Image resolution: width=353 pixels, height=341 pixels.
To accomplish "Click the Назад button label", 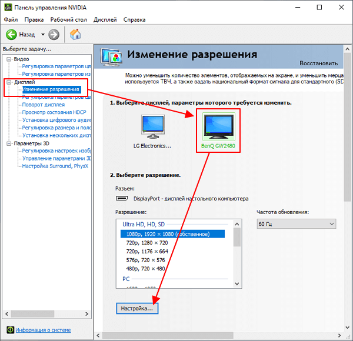I will click(x=27, y=35).
